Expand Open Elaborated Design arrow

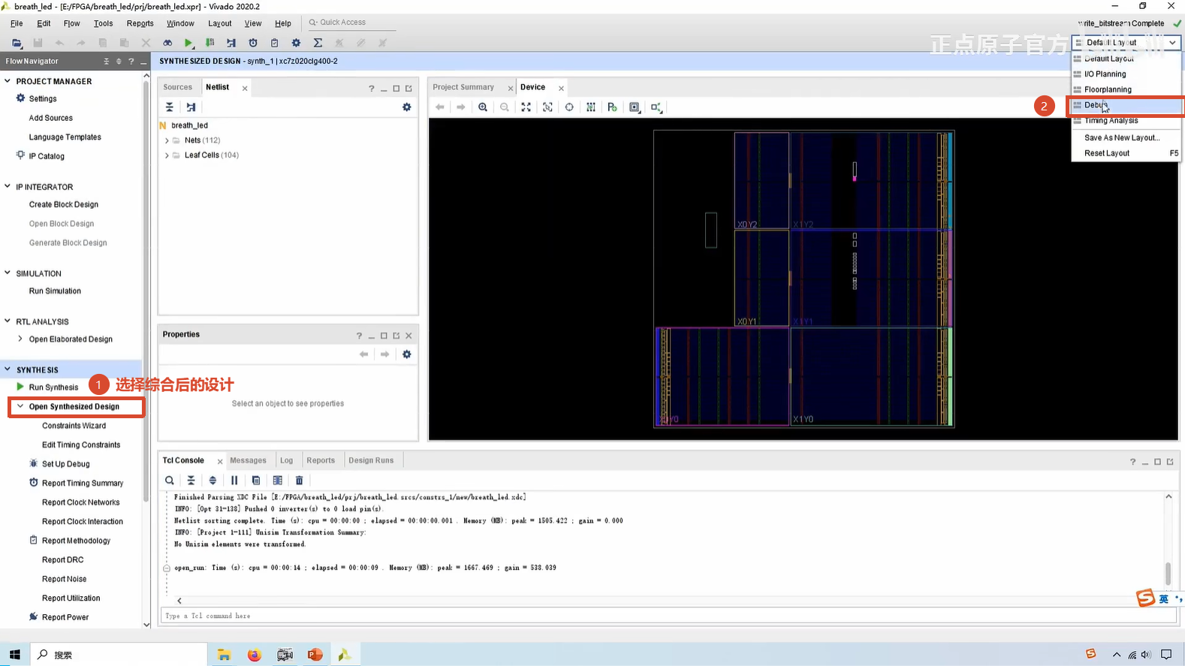(20, 339)
